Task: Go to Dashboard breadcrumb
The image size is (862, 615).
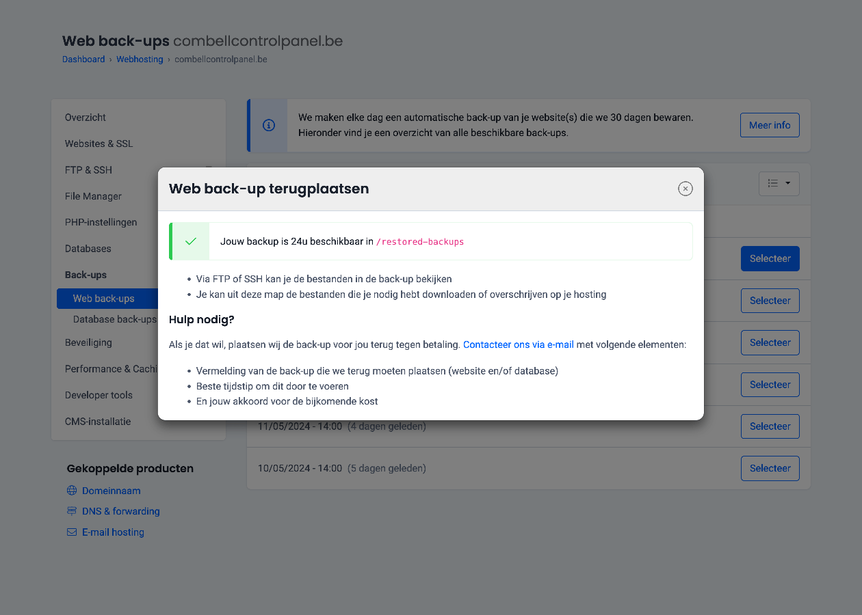Action: click(x=83, y=59)
